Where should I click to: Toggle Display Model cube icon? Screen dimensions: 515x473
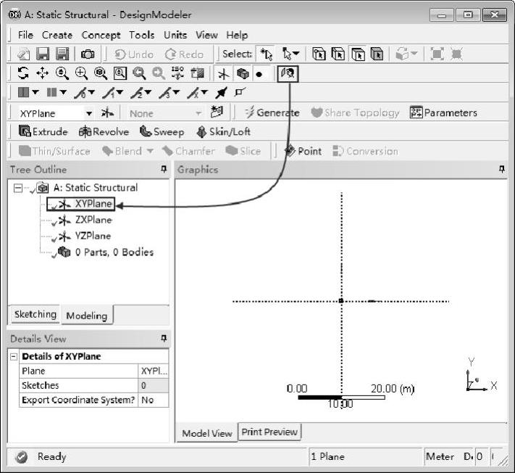[x=243, y=74]
